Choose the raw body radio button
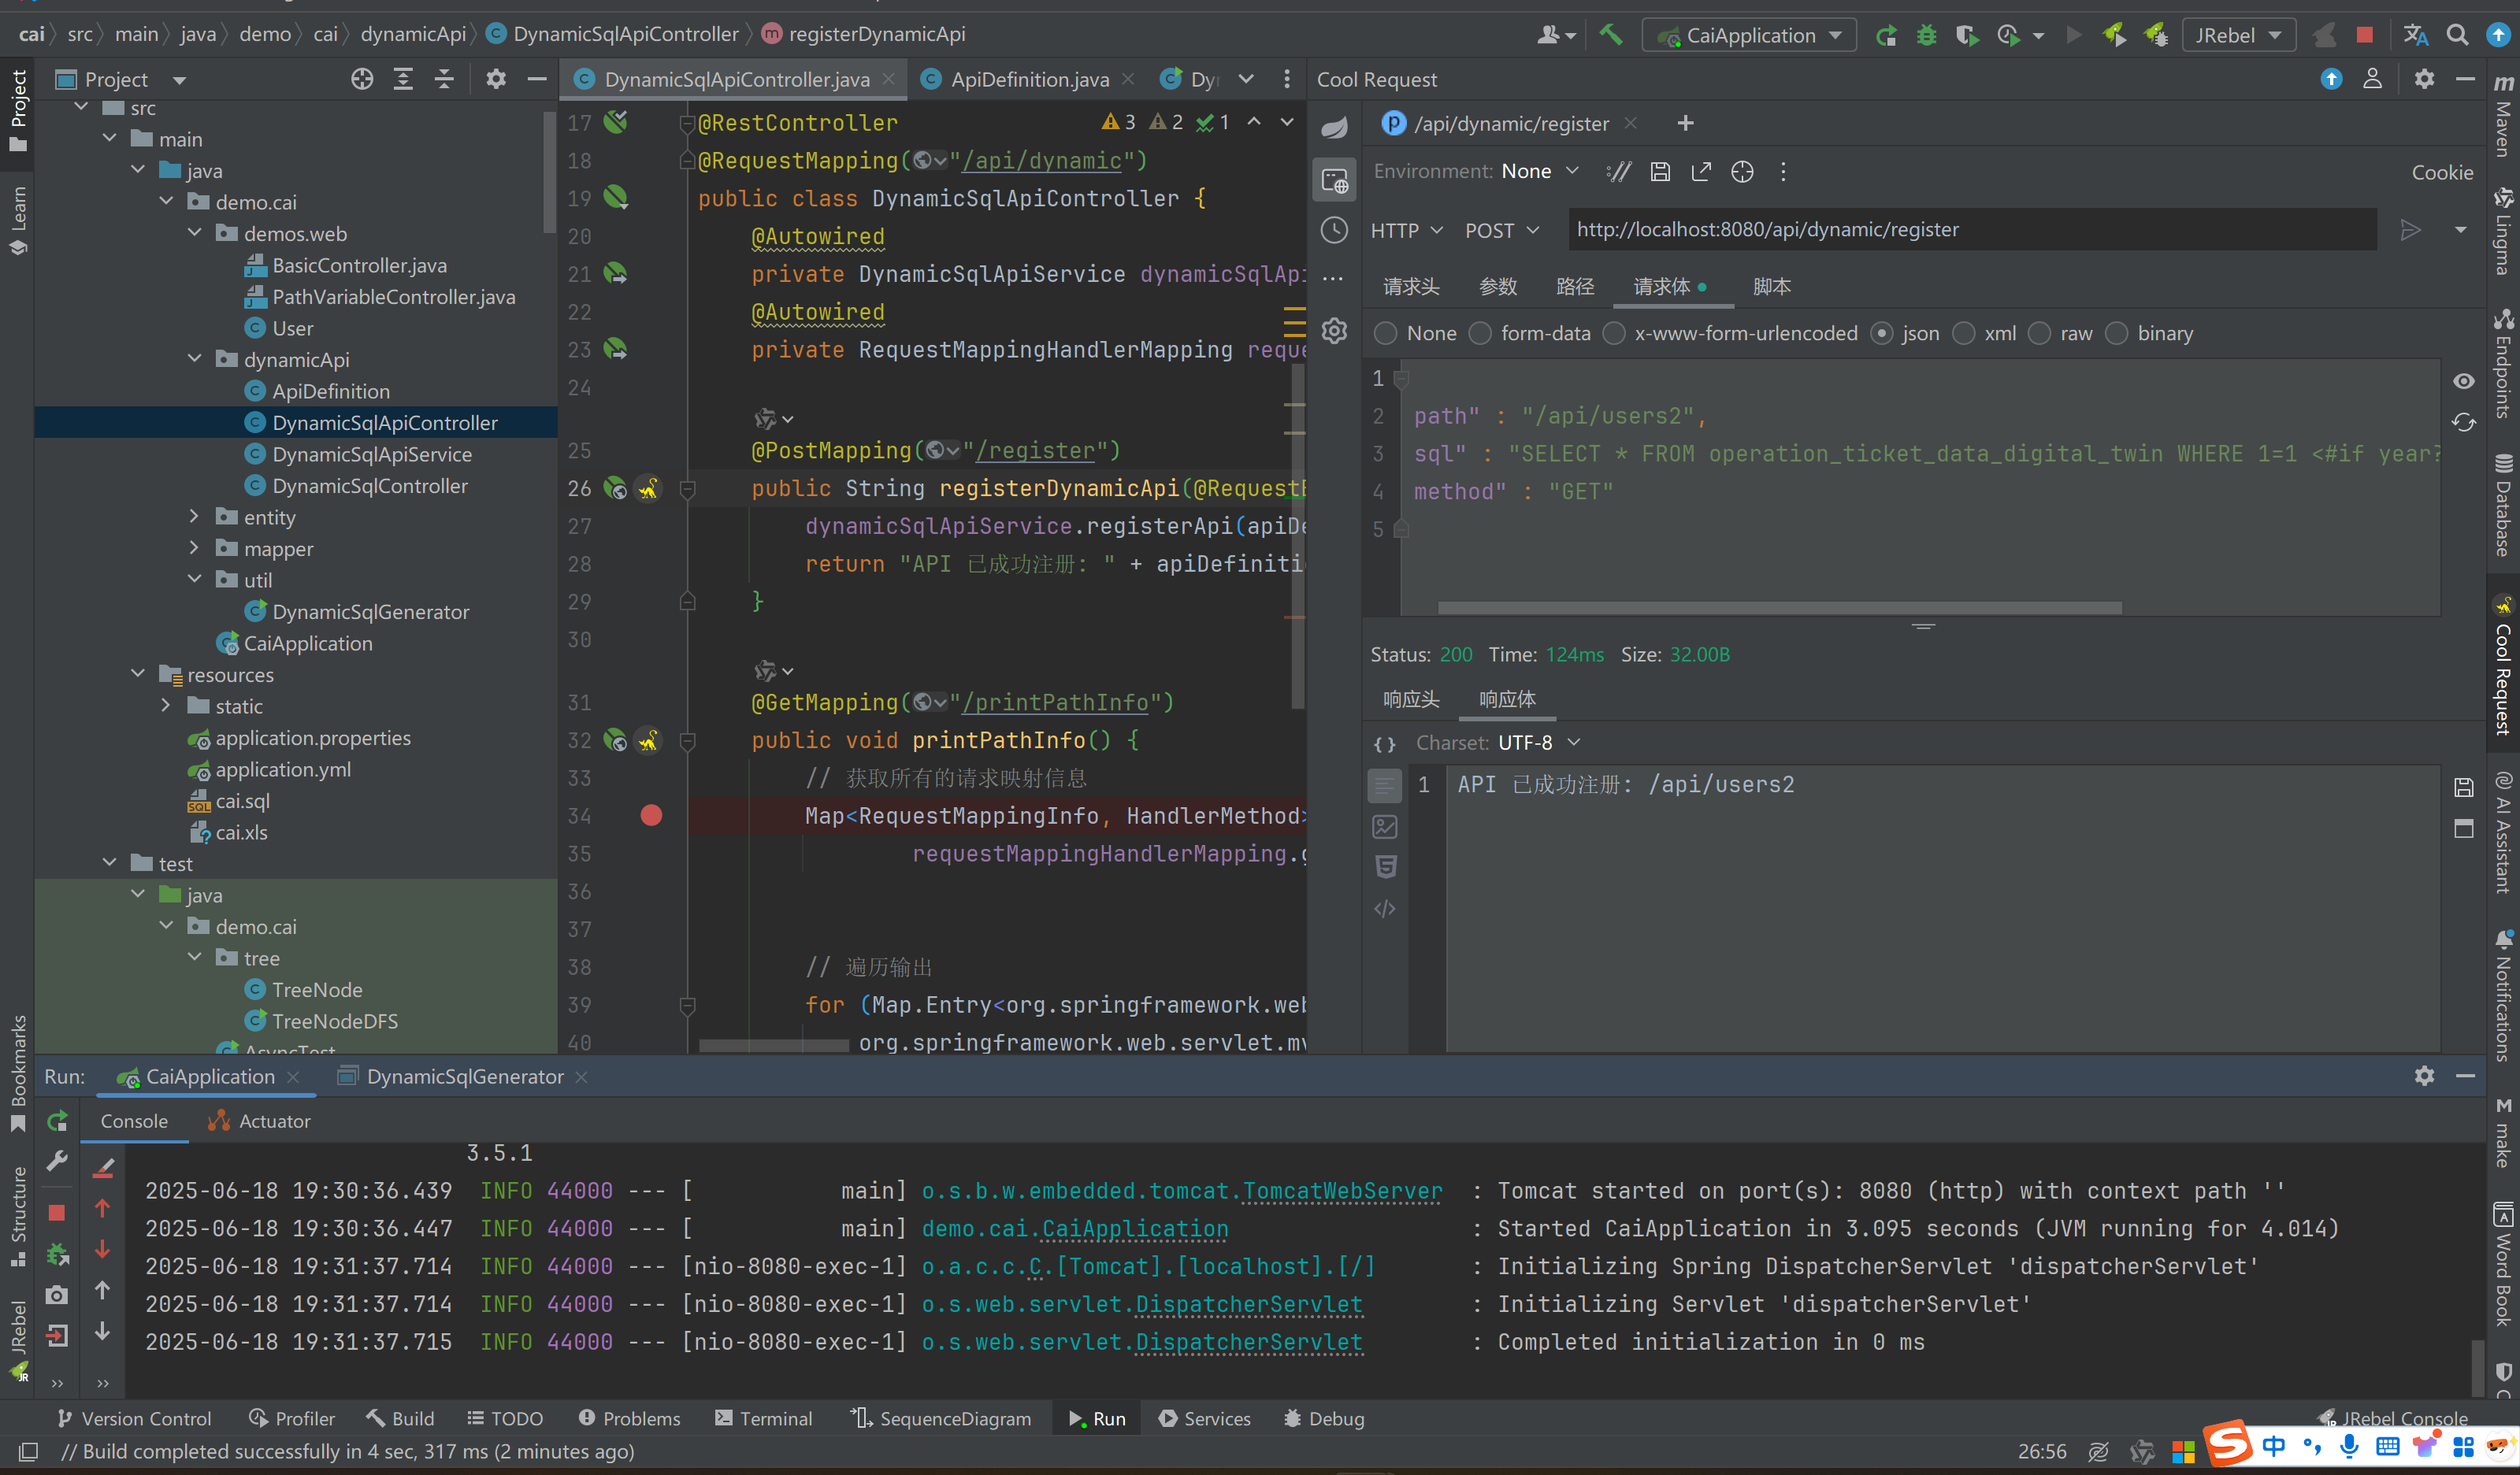The height and width of the screenshot is (1475, 2520). (x=2040, y=334)
